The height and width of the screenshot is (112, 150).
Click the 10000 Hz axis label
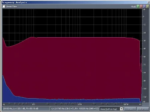pyautogui.click(x=126, y=104)
